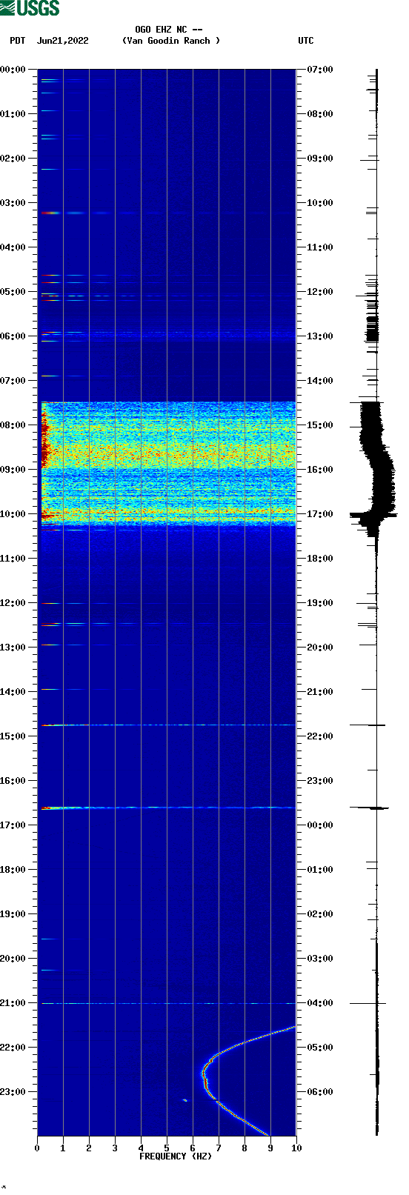Viewport: 409px width, 1195px height.
Task: Click the USGS logo
Action: (x=30, y=8)
